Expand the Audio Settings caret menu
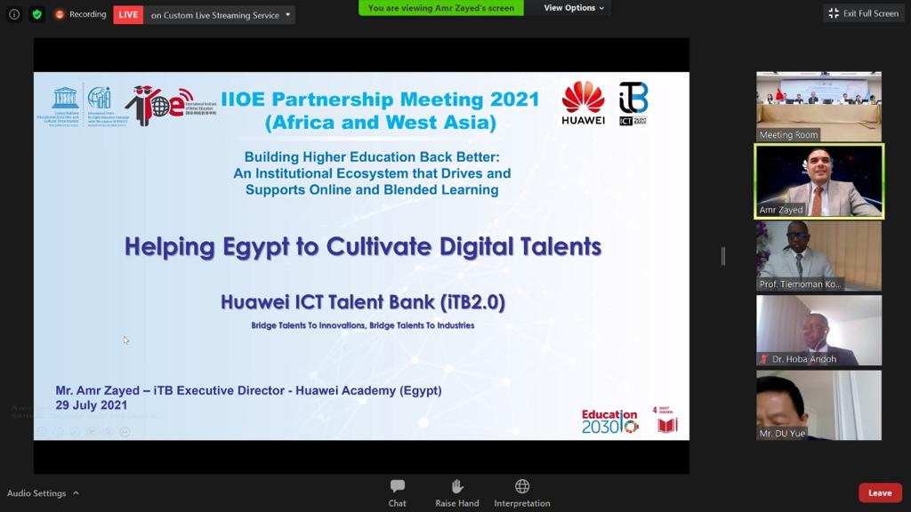The width and height of the screenshot is (911, 512). pos(76,493)
